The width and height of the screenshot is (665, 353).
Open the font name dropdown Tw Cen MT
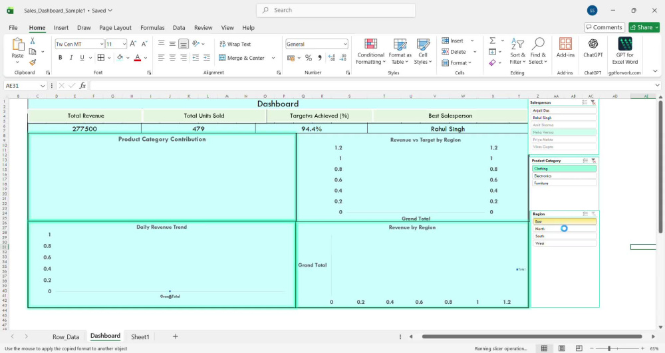[102, 44]
